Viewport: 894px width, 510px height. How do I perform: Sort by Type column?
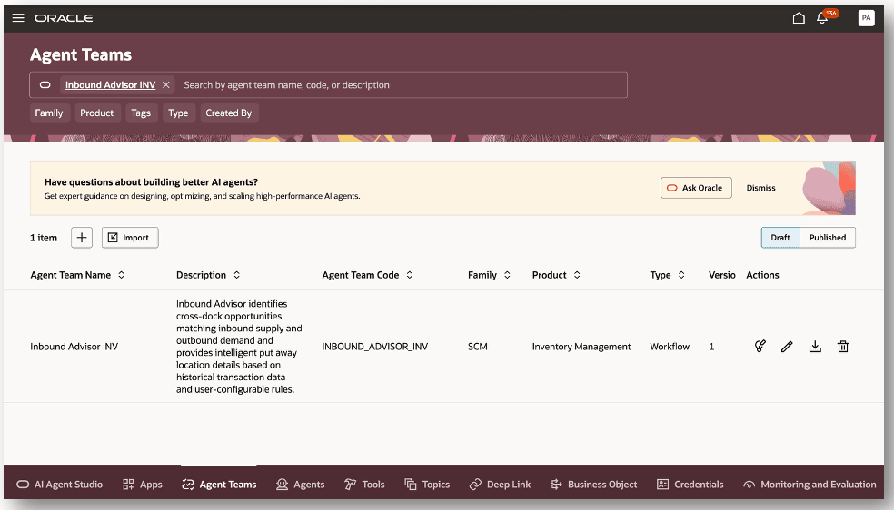click(681, 275)
